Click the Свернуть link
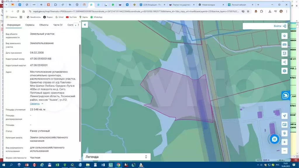The height and width of the screenshot is (168, 299). pyautogui.click(x=35, y=104)
